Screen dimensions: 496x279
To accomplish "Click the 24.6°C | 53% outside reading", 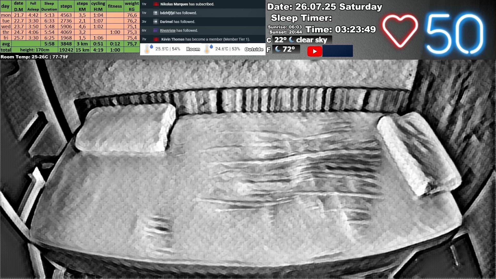I will 228,49.
